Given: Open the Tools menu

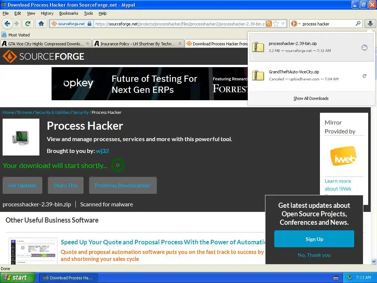Looking at the screenshot, I should click(88, 13).
